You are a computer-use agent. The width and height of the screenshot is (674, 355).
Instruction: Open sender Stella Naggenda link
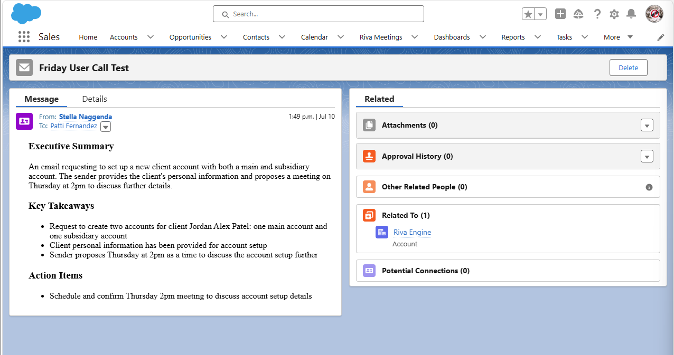[x=86, y=117]
